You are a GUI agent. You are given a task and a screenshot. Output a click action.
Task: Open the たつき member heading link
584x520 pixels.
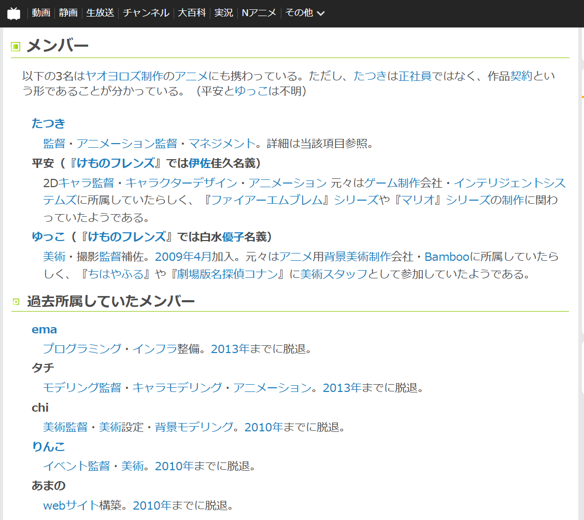[x=48, y=123]
